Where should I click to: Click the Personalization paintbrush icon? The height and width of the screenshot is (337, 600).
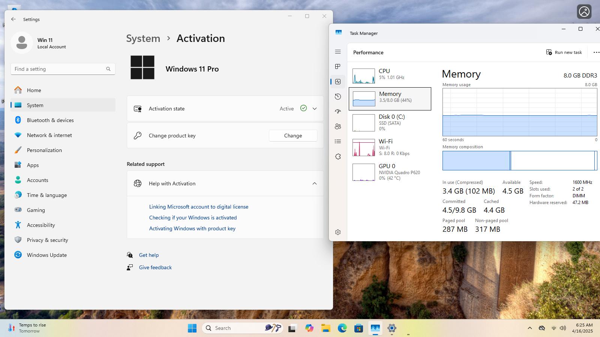pyautogui.click(x=18, y=150)
